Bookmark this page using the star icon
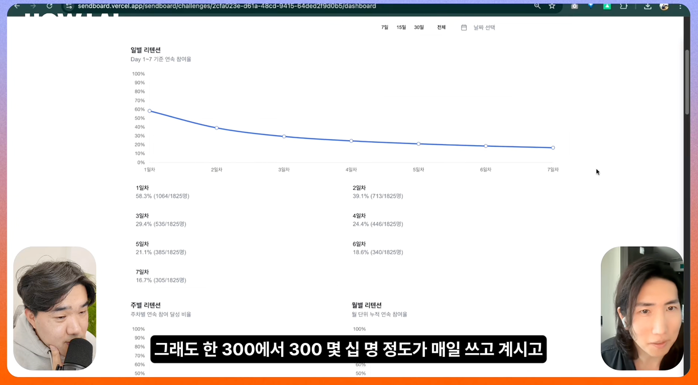 coord(552,6)
